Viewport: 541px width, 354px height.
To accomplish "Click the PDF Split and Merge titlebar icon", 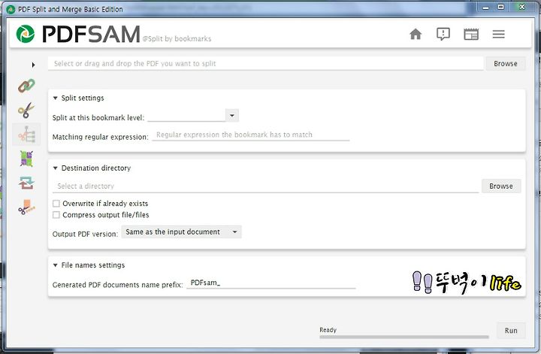I will click(x=11, y=9).
